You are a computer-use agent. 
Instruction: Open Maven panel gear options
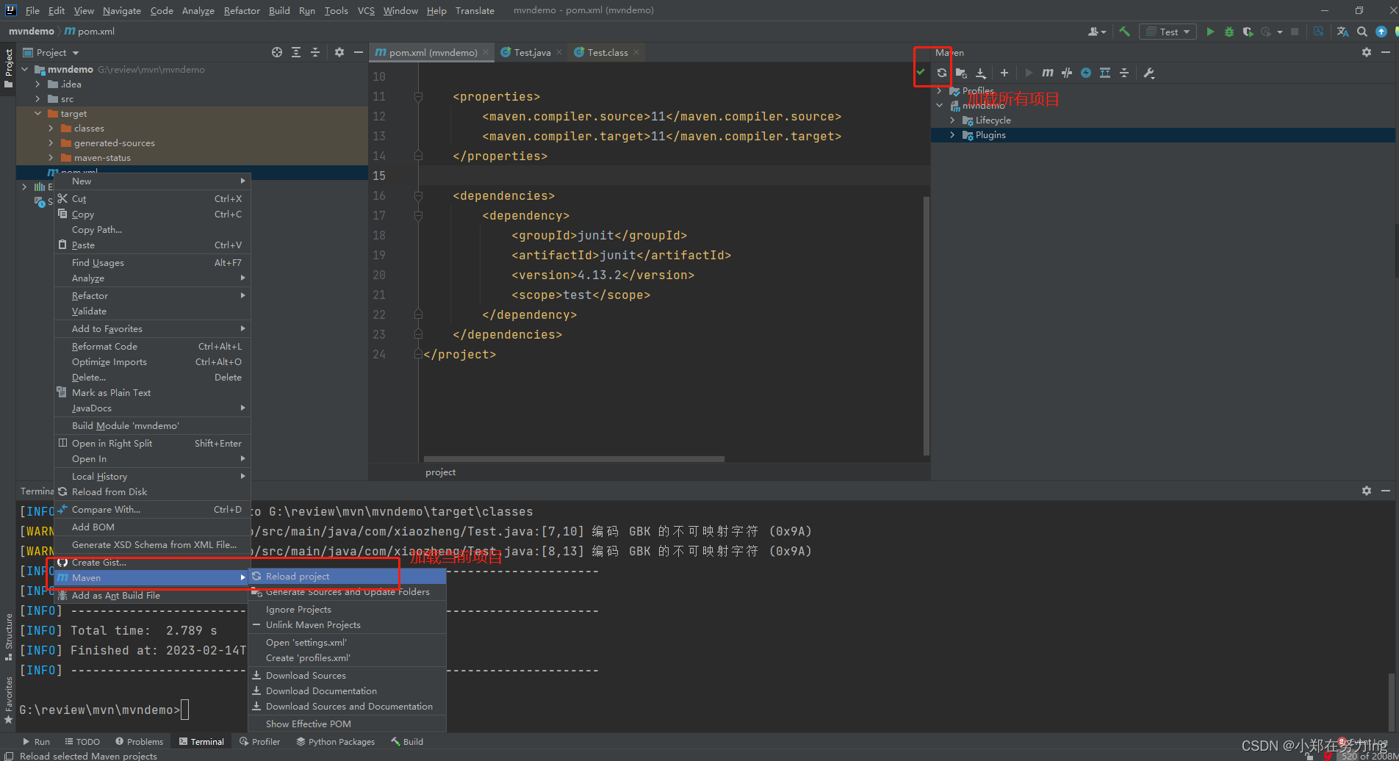point(1366,52)
